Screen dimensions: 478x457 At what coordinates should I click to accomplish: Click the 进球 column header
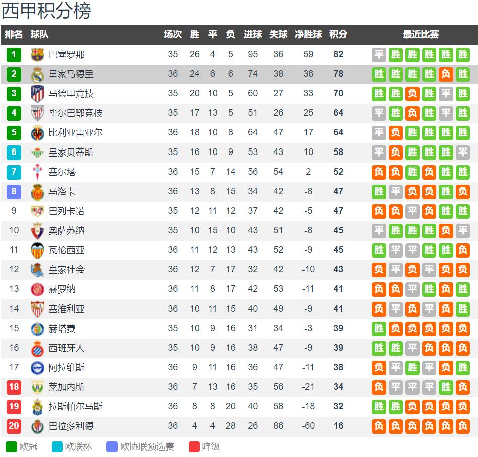pos(253,34)
